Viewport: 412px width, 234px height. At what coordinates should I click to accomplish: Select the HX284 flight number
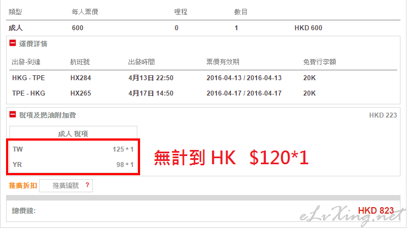pyautogui.click(x=81, y=78)
